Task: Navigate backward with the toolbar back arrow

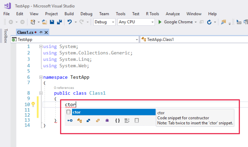Action: [11, 22]
